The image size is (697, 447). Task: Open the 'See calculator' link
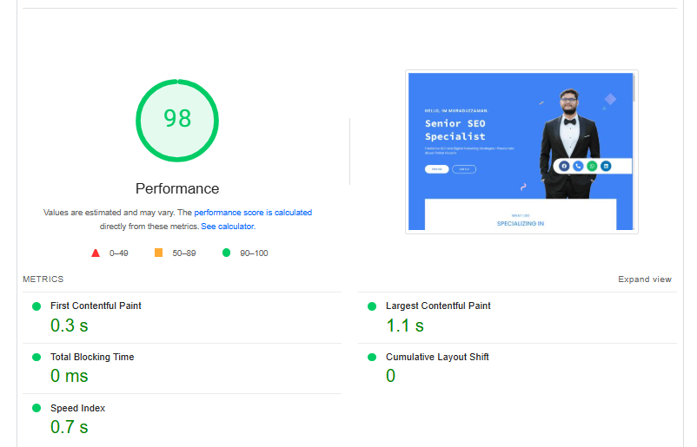point(228,227)
